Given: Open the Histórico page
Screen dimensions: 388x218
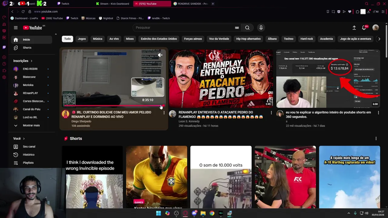Looking at the screenshot, I should click(32, 155).
